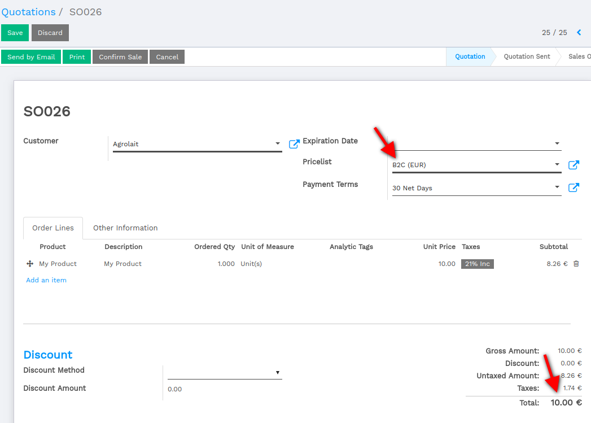Open the Pricelist external link icon
591x423 pixels.
(x=574, y=165)
